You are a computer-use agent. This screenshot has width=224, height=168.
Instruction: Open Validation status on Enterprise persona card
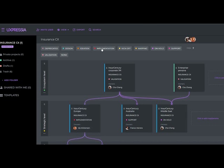coord(184,79)
